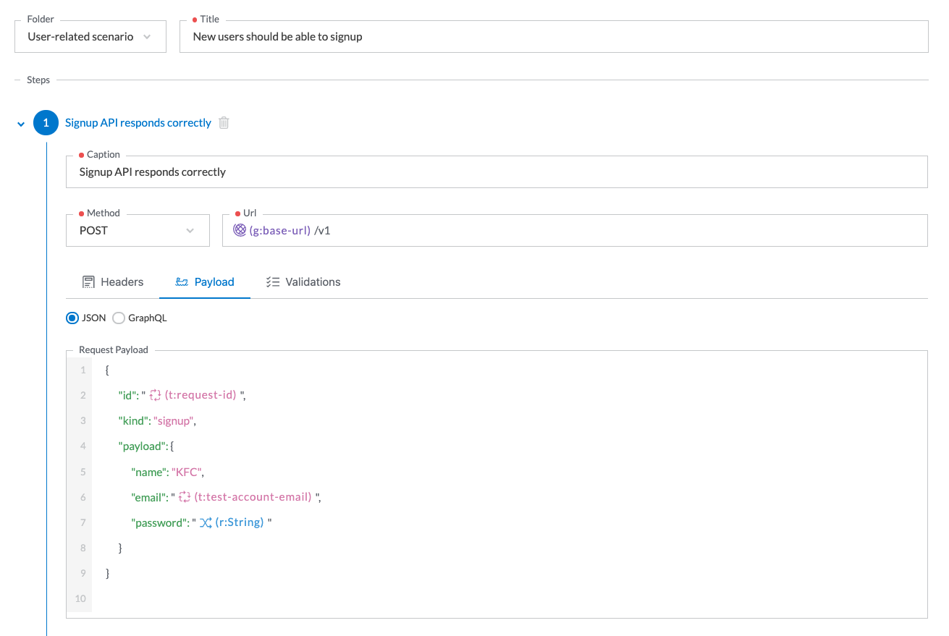
Task: Select the JSON payload type
Action: 72,318
